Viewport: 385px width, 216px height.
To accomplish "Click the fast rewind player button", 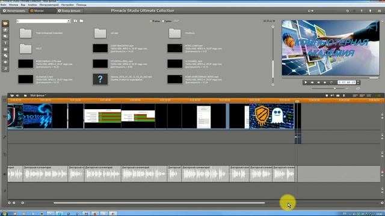I will coord(318,83).
